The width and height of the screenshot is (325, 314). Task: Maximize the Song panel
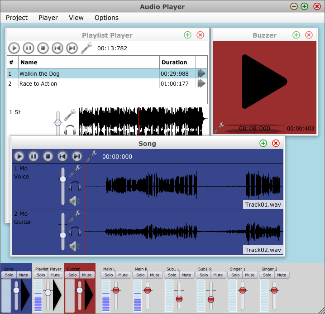263,143
